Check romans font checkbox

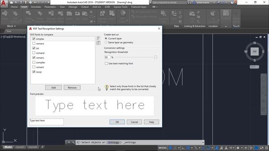tap(34, 44)
